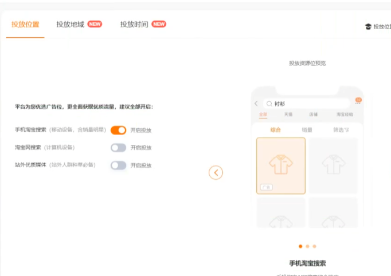Turn on the 站外优质媒体 placement toggle
Viewport: 391px width, 276px height.
(118, 165)
